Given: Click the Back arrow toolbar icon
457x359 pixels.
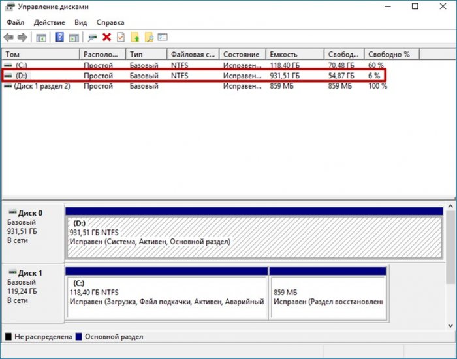Looking at the screenshot, I should 8,37.
